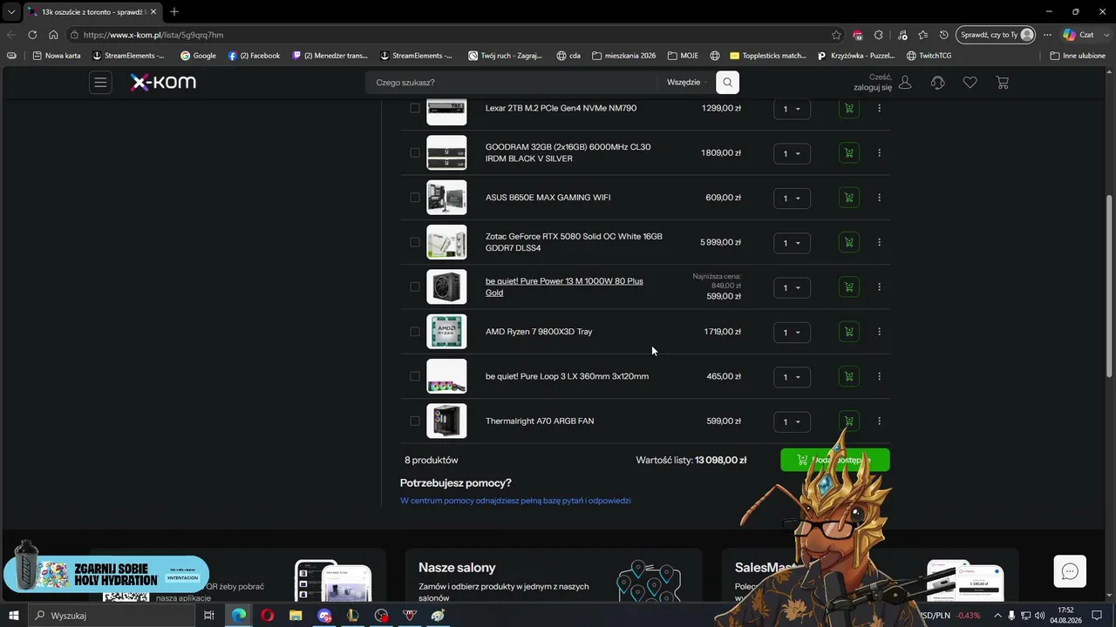The width and height of the screenshot is (1116, 627).
Task: Open more options for ASUS B650E row
Action: (x=879, y=198)
